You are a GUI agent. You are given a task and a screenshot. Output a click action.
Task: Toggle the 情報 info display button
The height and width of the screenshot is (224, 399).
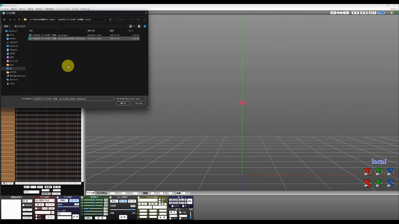coord(364,13)
